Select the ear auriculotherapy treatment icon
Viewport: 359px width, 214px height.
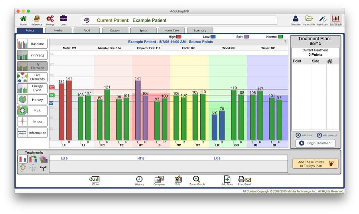(23, 168)
